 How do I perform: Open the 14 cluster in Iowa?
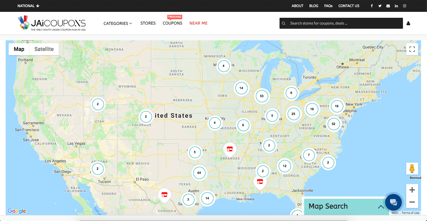pos(241,88)
